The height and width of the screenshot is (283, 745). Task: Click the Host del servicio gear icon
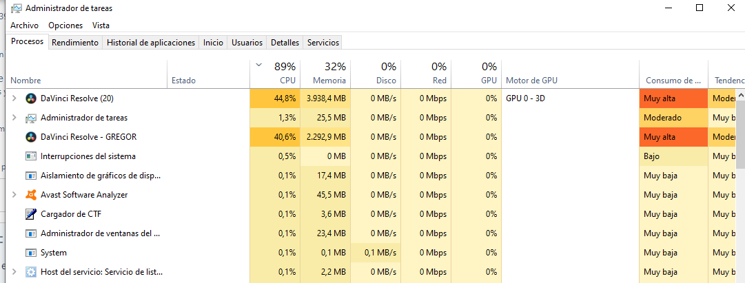(x=31, y=272)
